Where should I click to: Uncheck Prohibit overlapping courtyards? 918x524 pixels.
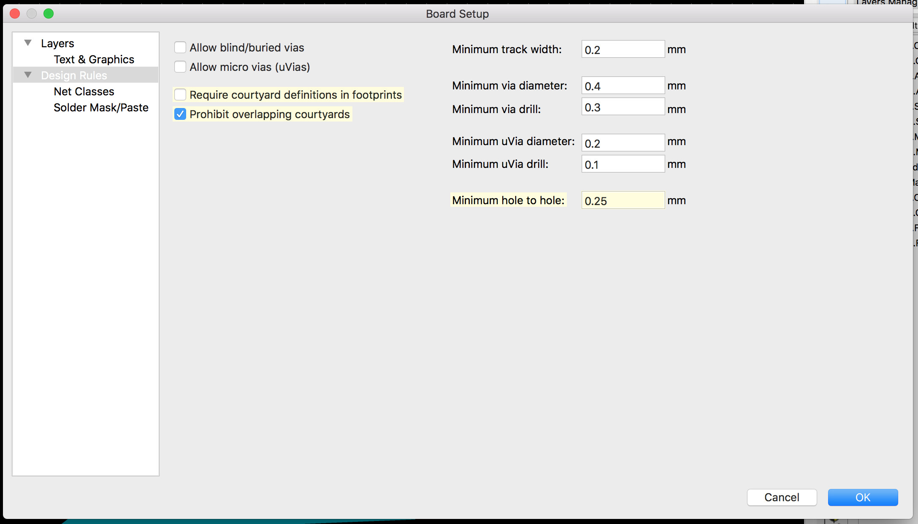pyautogui.click(x=180, y=114)
